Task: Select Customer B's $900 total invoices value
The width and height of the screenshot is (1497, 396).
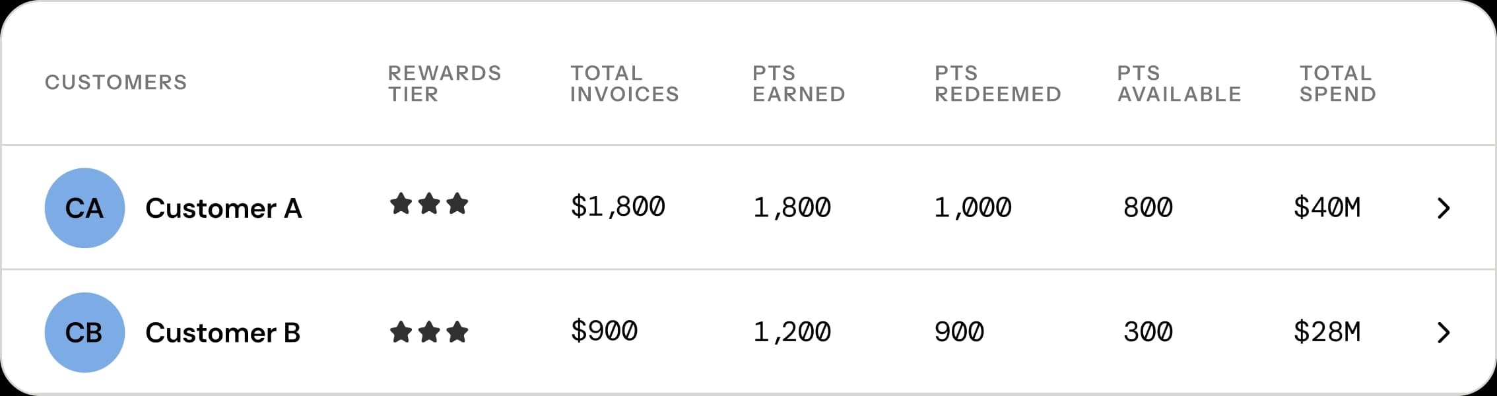Action: (604, 331)
